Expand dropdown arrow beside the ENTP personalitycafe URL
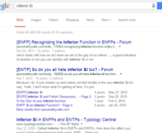162x133 pixels. [121, 74]
